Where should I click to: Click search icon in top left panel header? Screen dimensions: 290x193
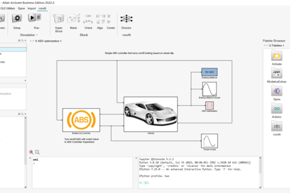coord(22,41)
